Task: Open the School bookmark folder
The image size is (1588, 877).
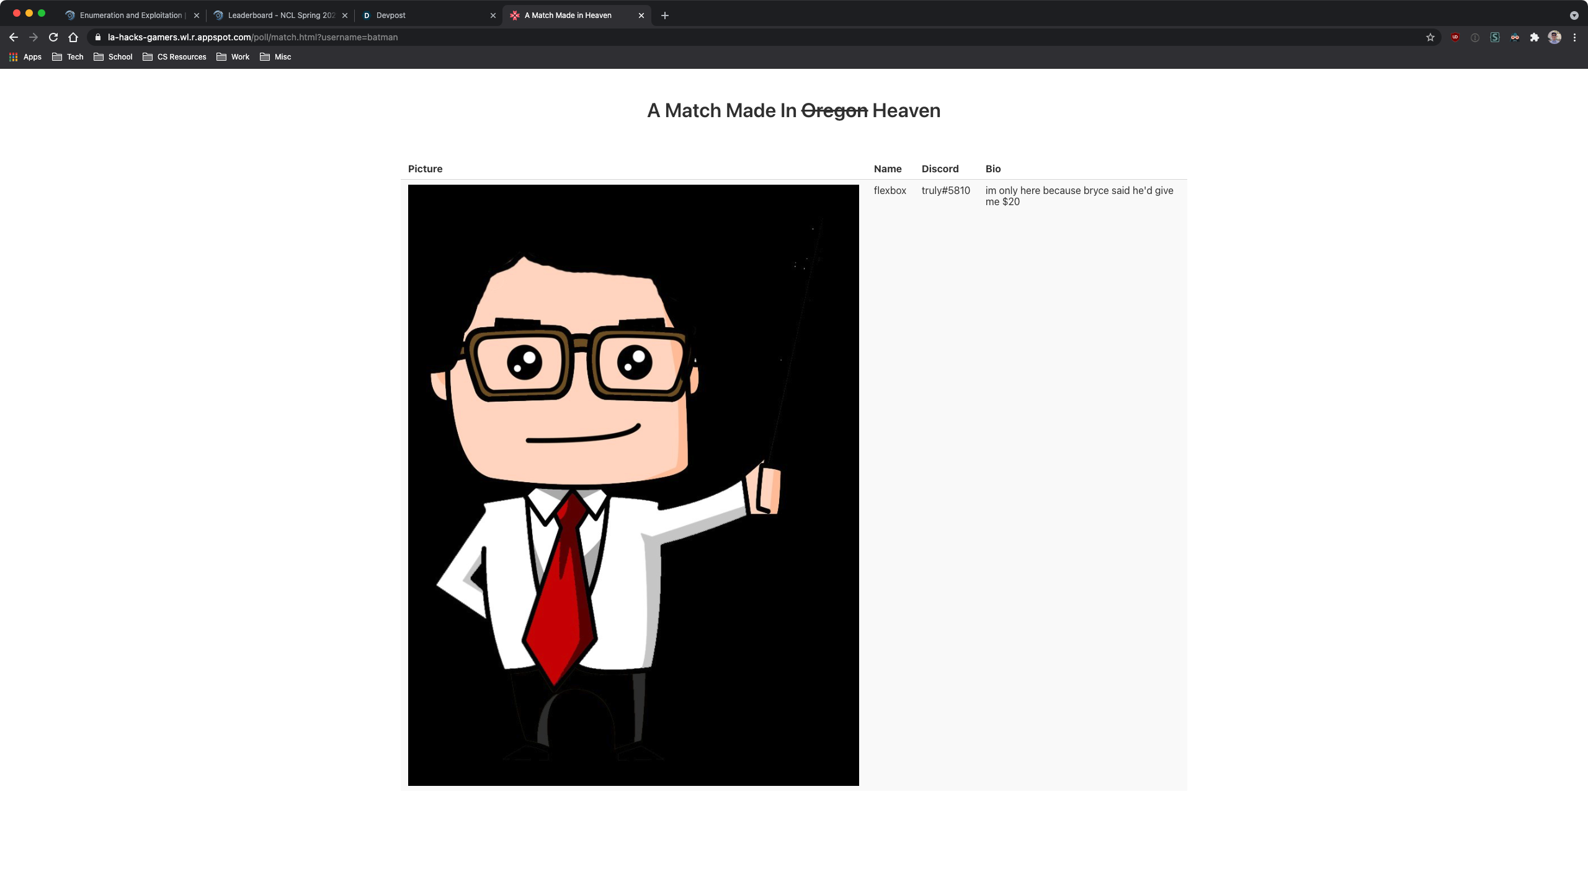Action: [113, 57]
